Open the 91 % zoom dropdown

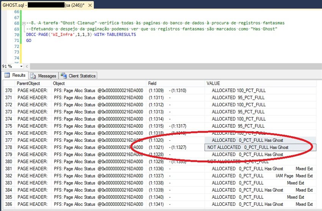21,66
